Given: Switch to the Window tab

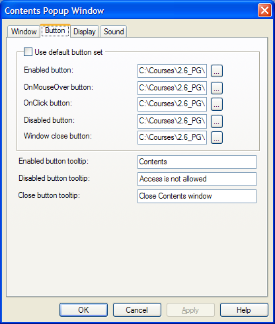Looking at the screenshot, I should (24, 32).
